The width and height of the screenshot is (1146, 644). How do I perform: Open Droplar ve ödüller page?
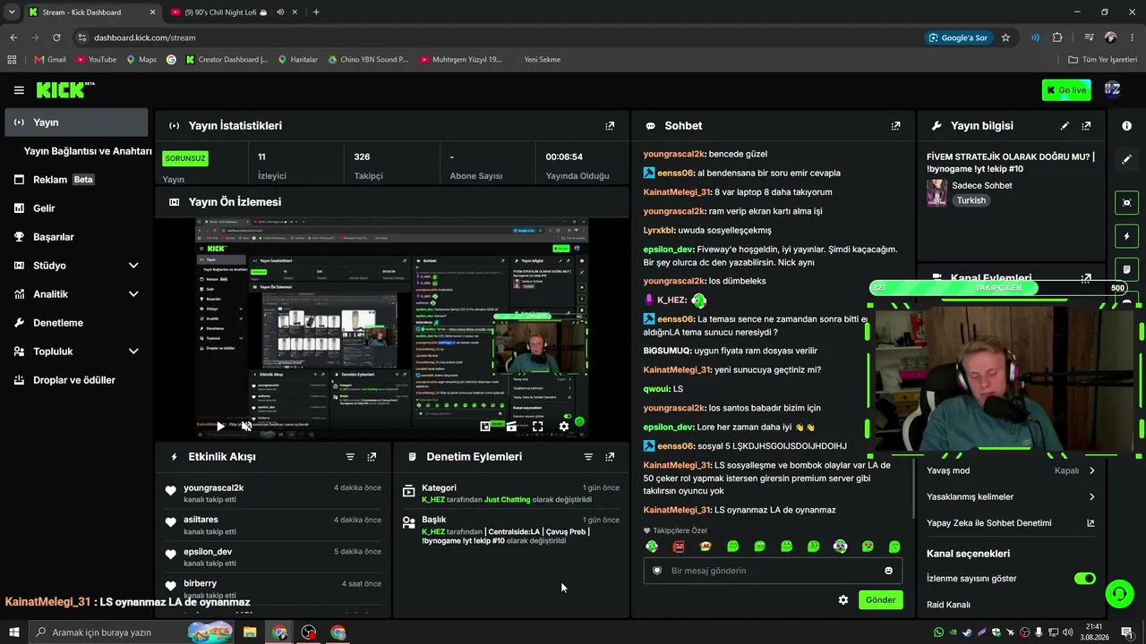tap(75, 380)
